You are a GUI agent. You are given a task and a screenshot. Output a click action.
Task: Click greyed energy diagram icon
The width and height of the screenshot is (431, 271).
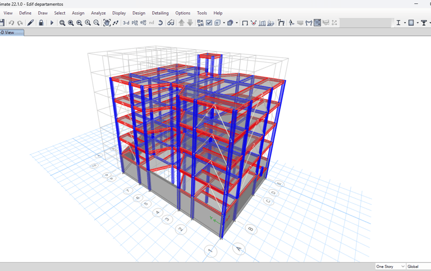point(325,23)
